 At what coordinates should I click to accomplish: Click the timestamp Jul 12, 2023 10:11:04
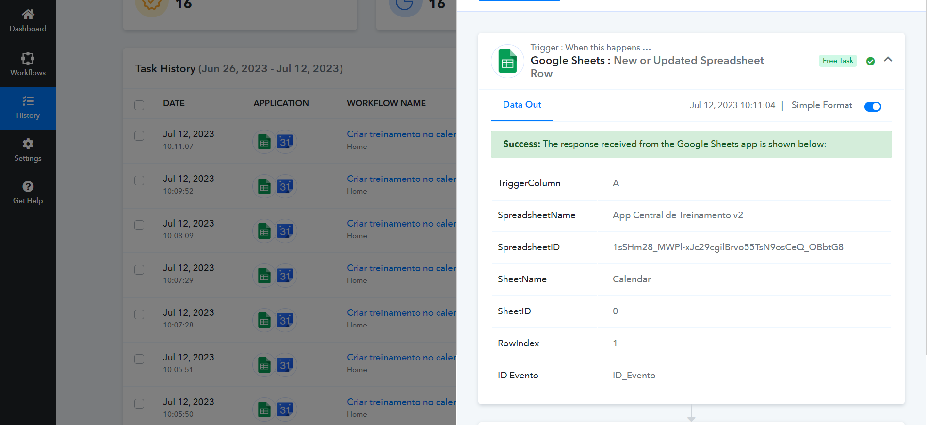tap(732, 105)
